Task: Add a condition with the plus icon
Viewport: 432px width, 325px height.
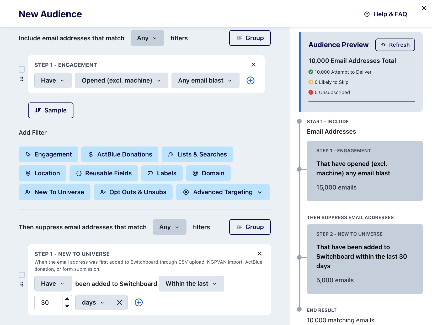Action: click(250, 80)
